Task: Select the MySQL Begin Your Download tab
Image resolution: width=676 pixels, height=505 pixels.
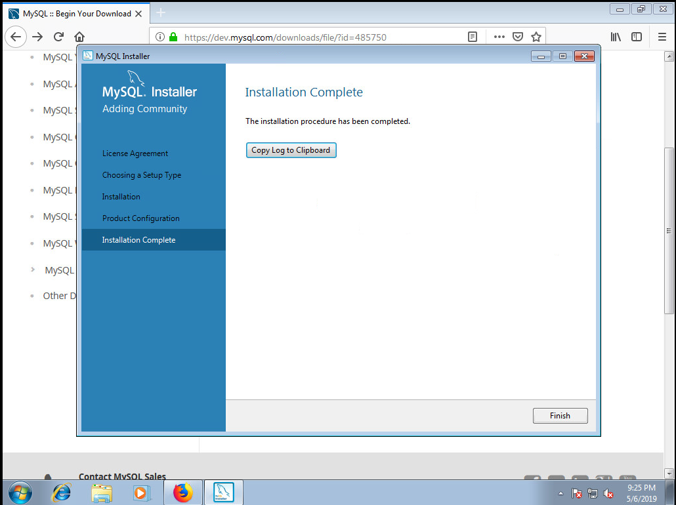Action: coord(77,13)
